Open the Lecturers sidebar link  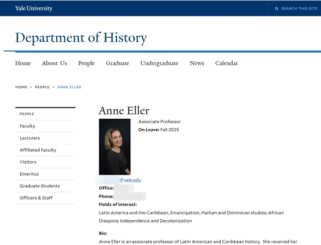[45, 138]
